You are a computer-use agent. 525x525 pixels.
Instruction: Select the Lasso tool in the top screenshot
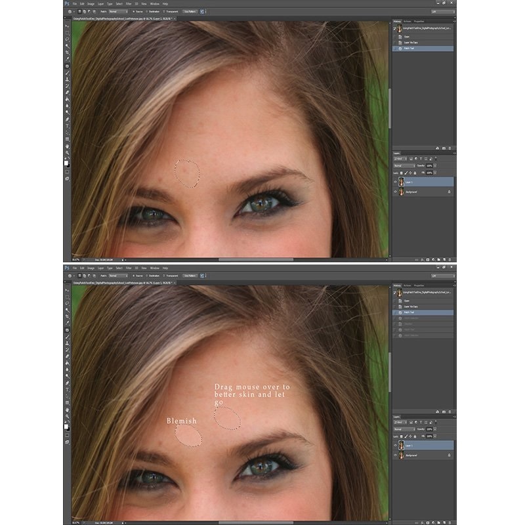(68, 39)
